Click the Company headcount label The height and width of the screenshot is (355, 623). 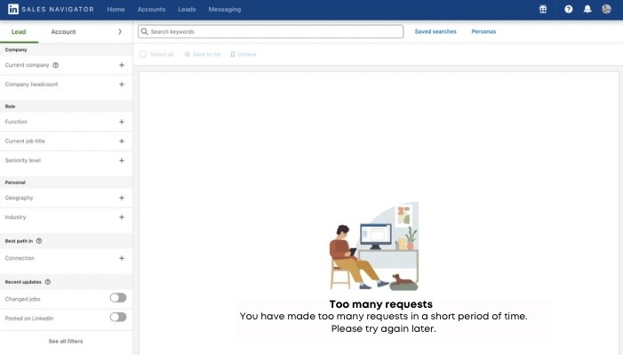click(x=31, y=85)
